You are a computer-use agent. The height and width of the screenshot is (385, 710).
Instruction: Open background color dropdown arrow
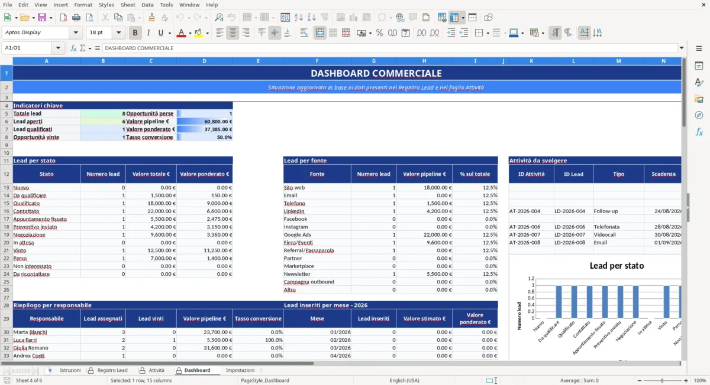pyautogui.click(x=207, y=33)
